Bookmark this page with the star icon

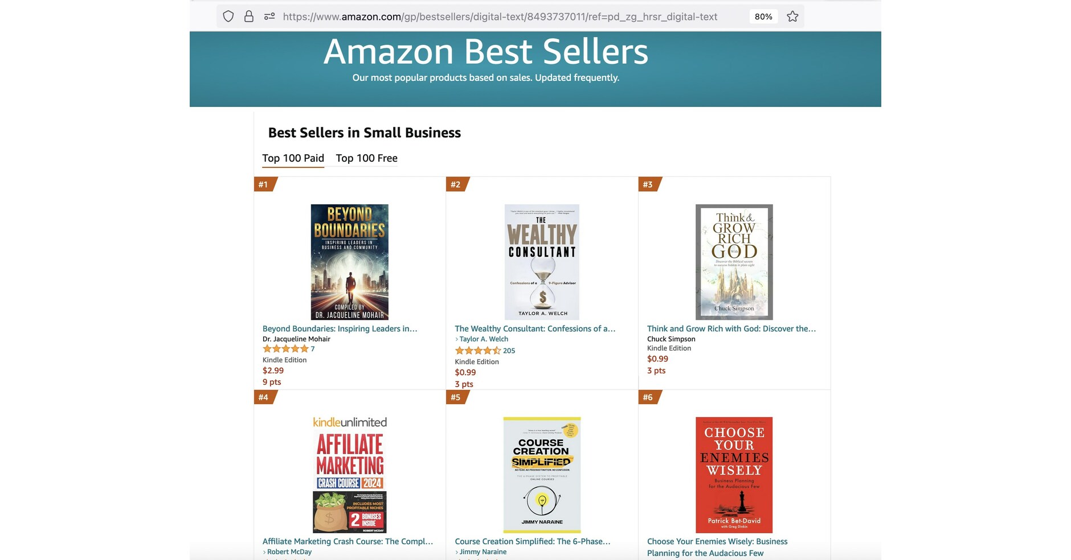tap(792, 17)
